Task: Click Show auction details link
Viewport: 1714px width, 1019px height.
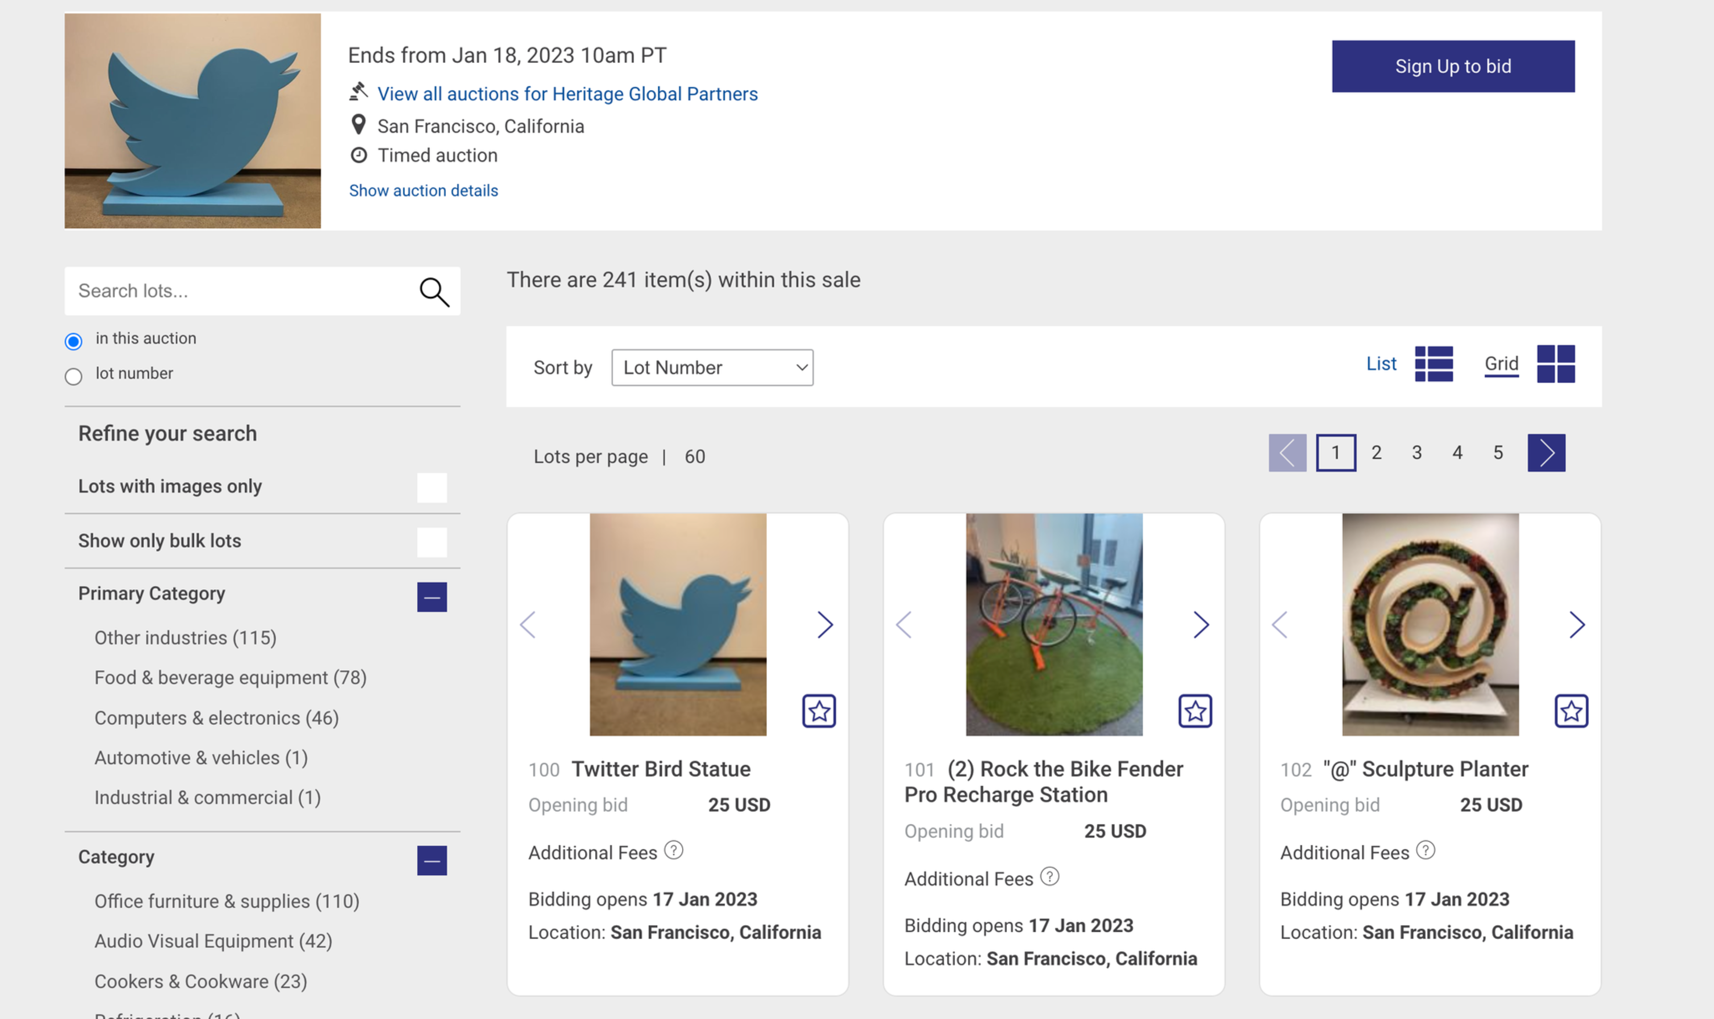Action: 424,191
